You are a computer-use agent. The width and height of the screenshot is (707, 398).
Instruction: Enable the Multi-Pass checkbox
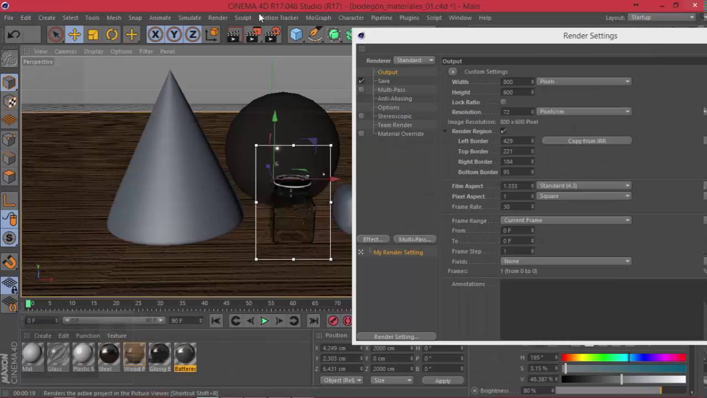tap(361, 90)
